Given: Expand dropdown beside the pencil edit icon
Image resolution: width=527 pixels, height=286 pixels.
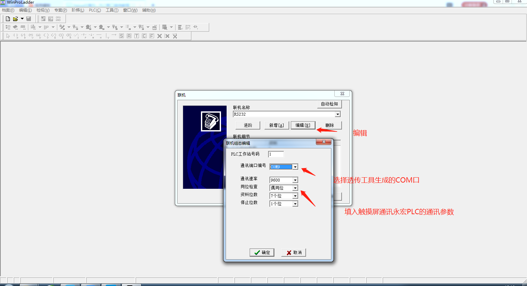Looking at the screenshot, I should click(69, 27).
